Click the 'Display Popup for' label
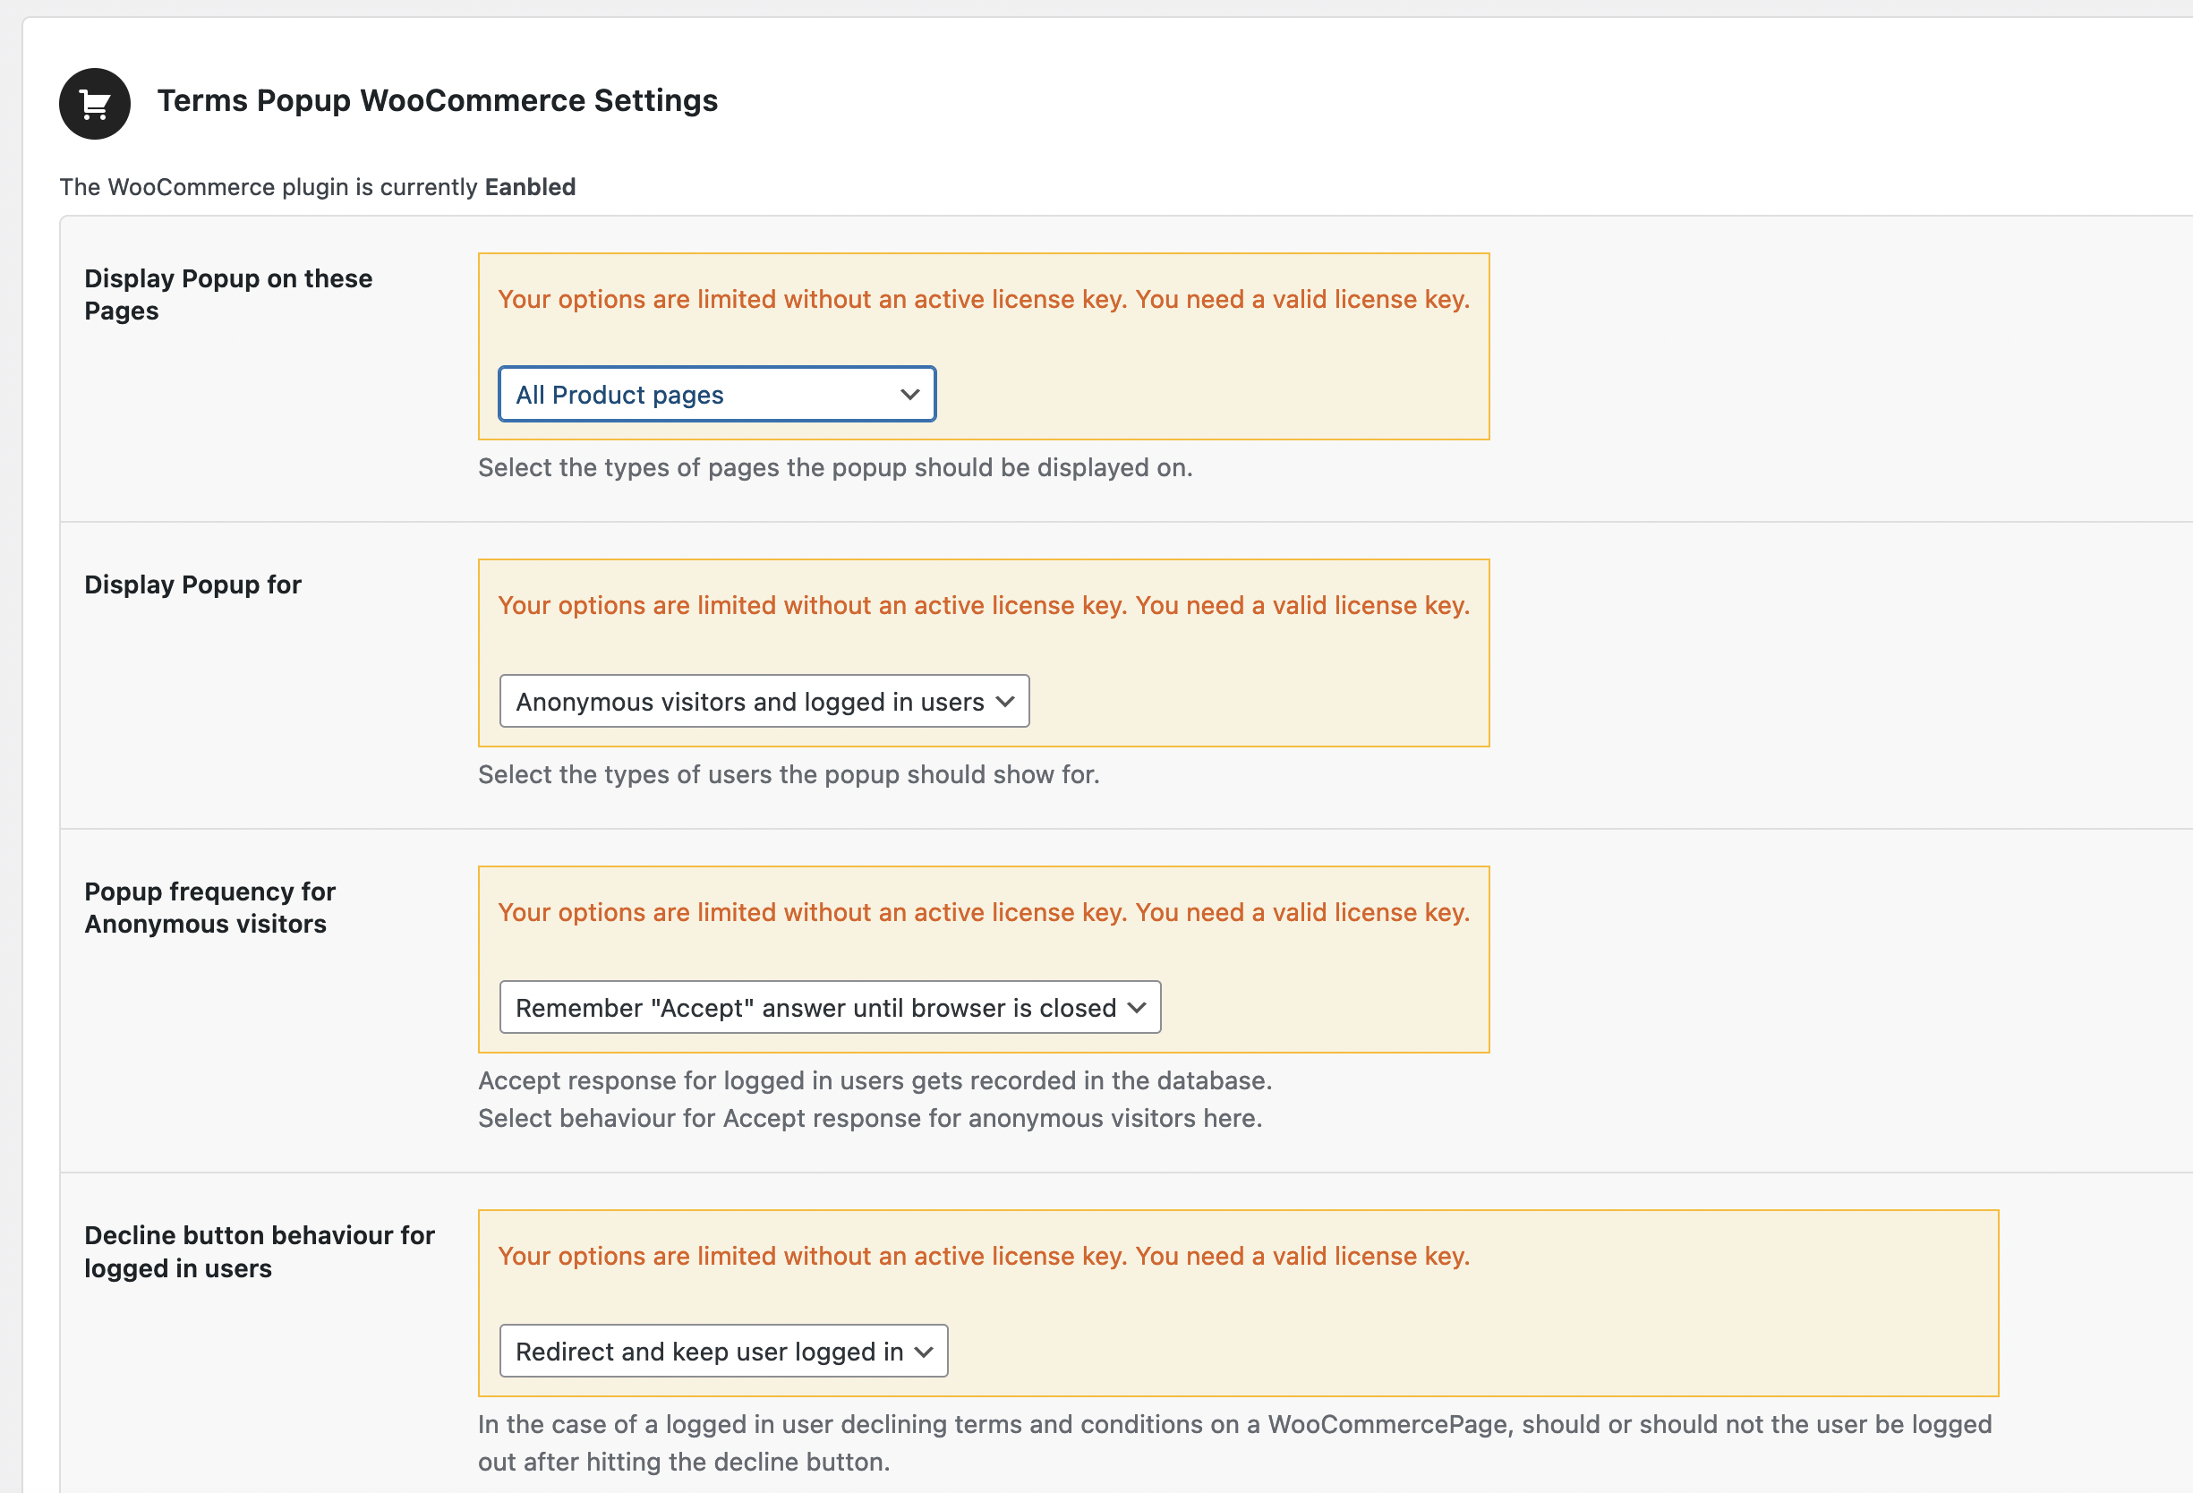This screenshot has width=2193, height=1493. [x=193, y=585]
